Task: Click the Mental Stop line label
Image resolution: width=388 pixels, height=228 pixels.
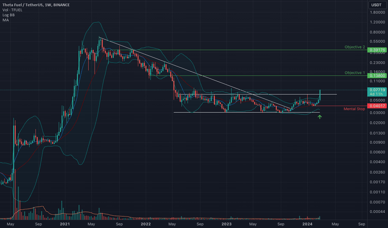Action: (354, 109)
